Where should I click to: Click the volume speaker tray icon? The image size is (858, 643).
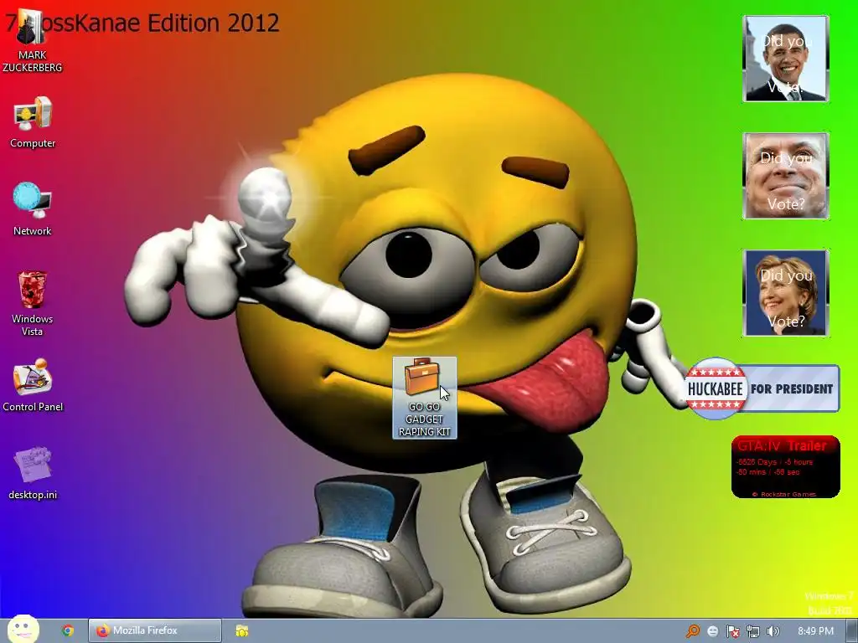pyautogui.click(x=773, y=631)
